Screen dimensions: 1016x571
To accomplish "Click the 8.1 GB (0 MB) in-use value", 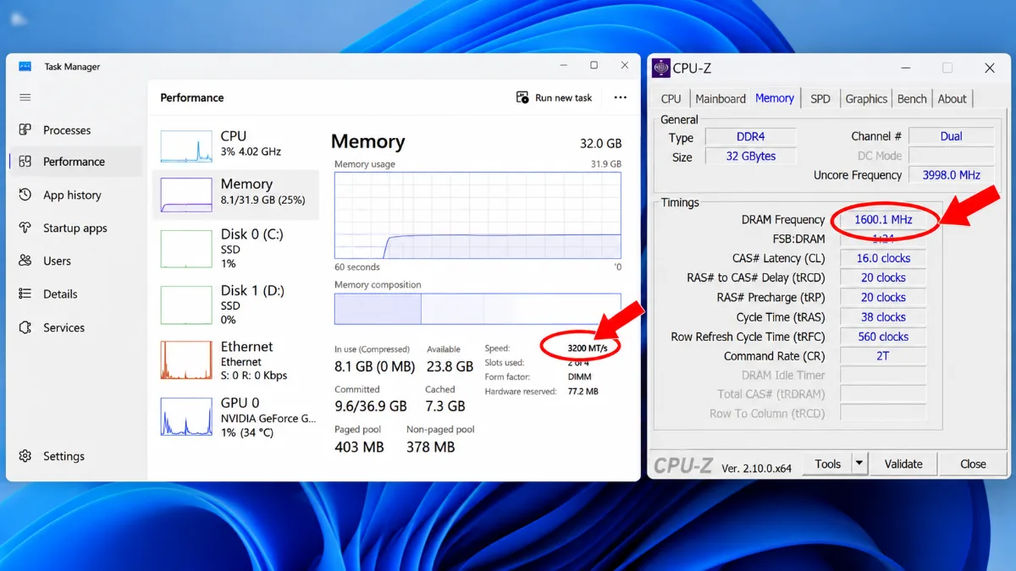I will (x=374, y=367).
